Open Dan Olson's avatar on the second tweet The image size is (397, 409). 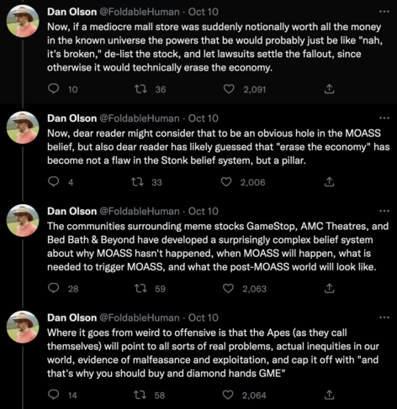click(23, 128)
